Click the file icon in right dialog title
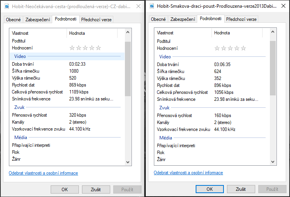Image resolution: width=290 pixels, height=197 pixels. click(x=152, y=6)
